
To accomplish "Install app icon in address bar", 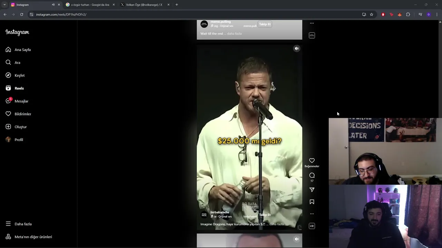I will click(364, 14).
